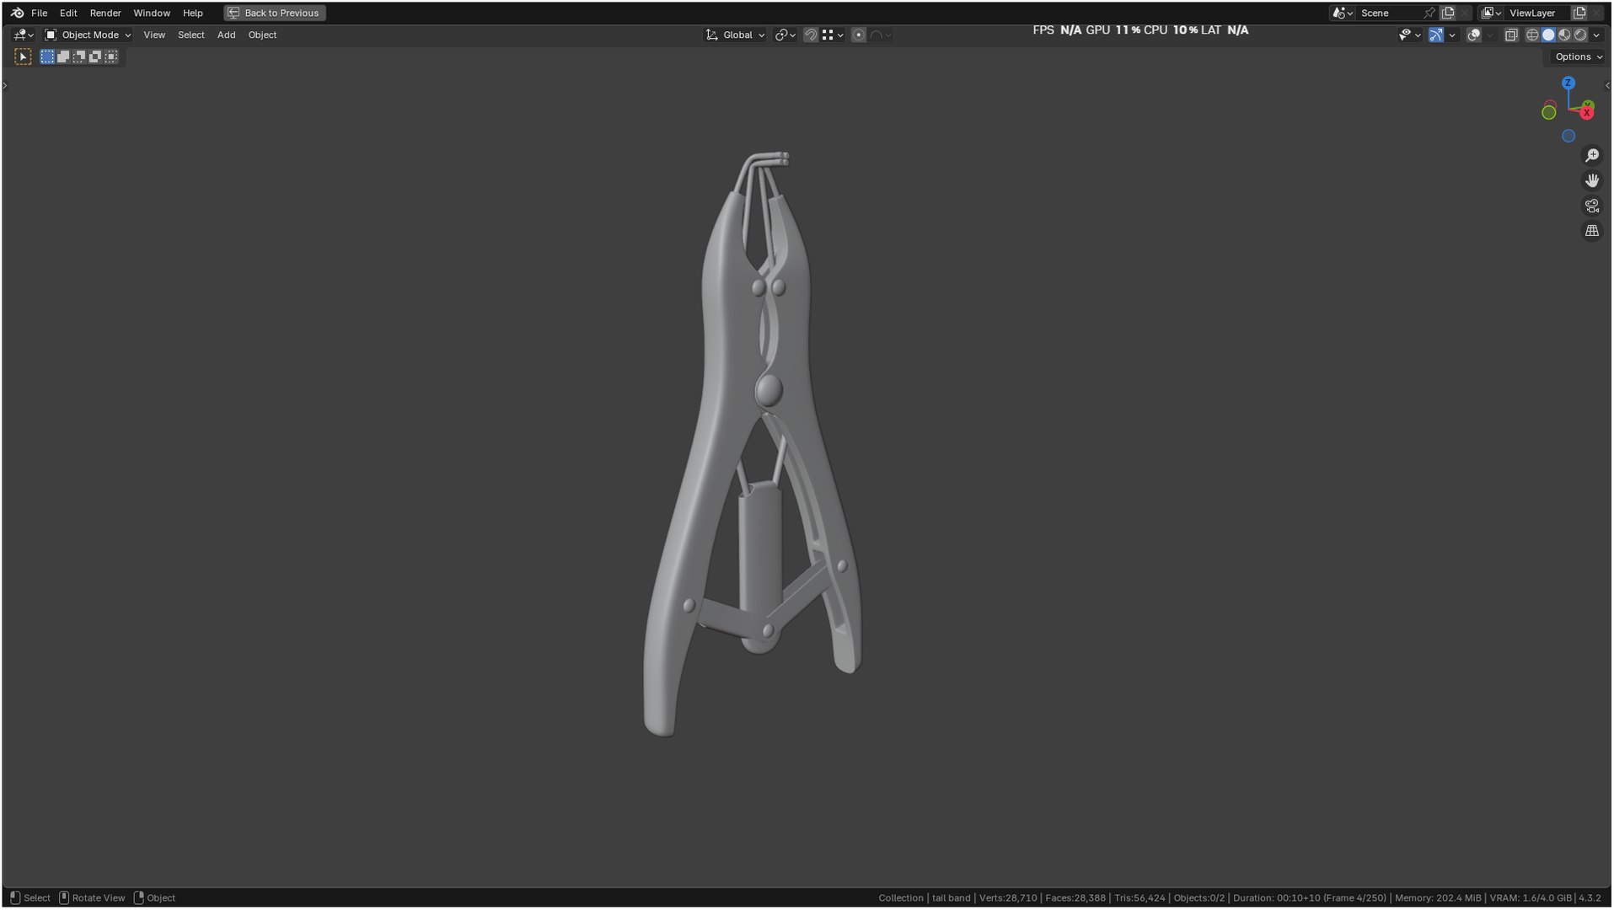Click the GPU 11% performance readout
The height and width of the screenshot is (910, 1614).
pos(1113,29)
